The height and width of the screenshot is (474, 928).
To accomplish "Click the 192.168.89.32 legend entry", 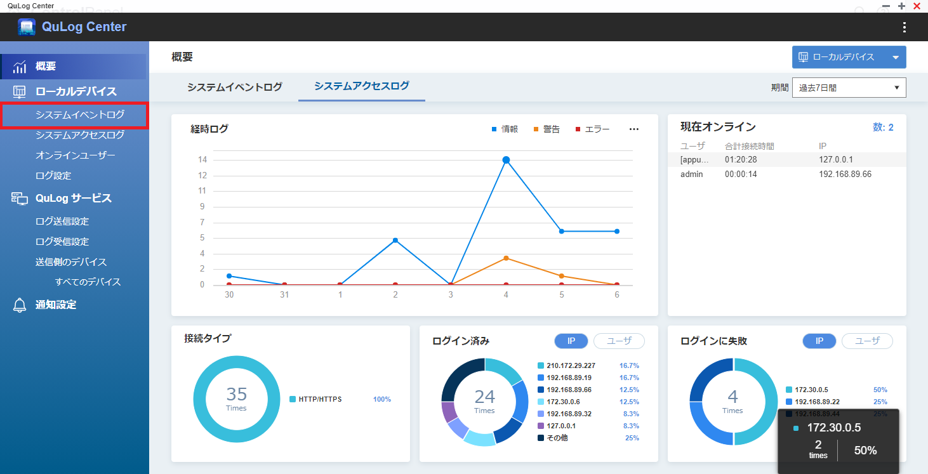I will pyautogui.click(x=588, y=414).
